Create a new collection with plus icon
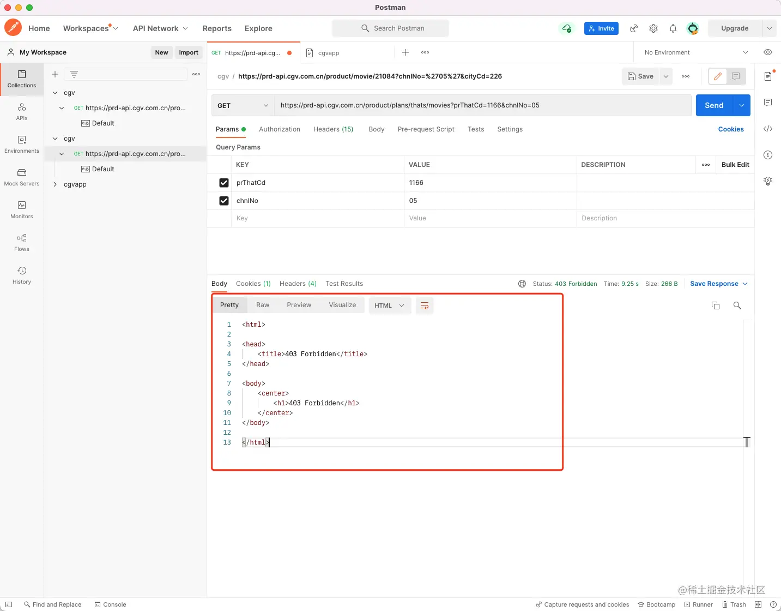Screen dimensions: 781x611 point(55,74)
